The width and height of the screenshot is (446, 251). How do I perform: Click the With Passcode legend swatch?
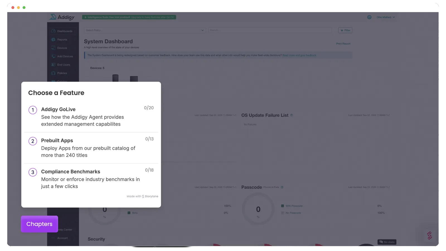pyautogui.click(x=283, y=206)
